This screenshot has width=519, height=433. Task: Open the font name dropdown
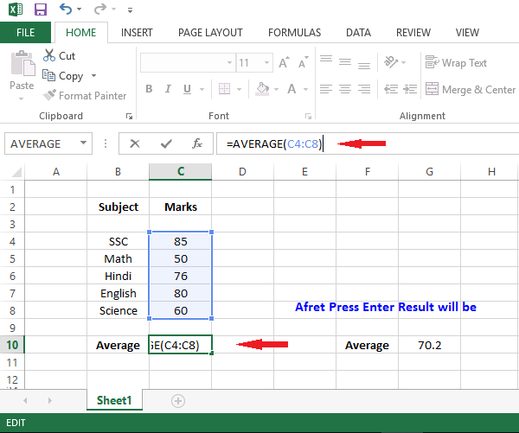(229, 62)
